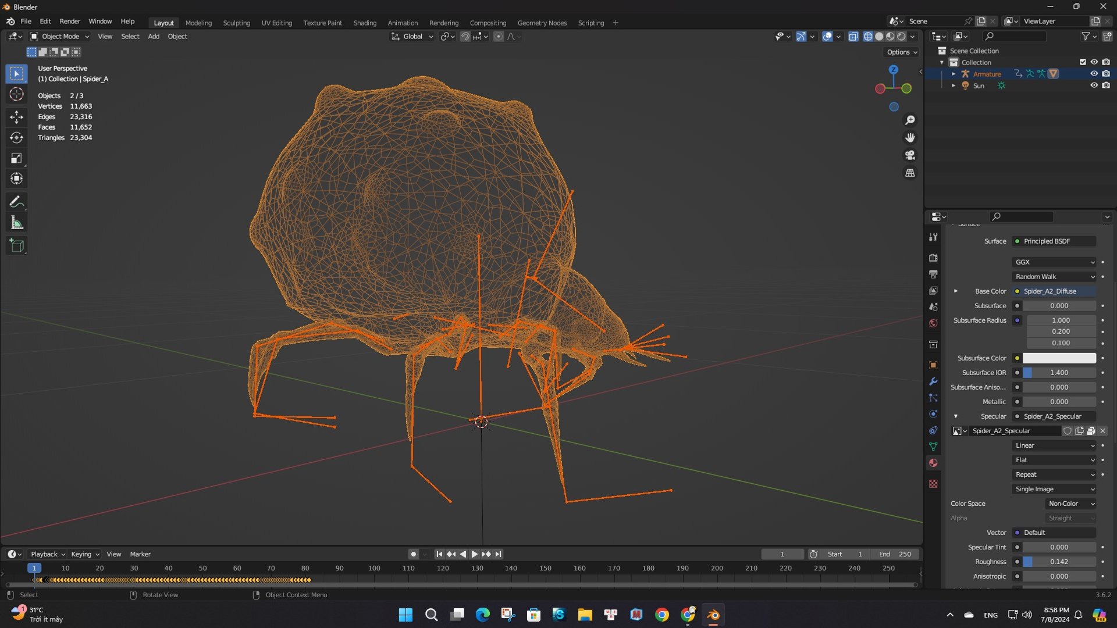Switch to the Geometry Nodes workspace tab

(542, 23)
